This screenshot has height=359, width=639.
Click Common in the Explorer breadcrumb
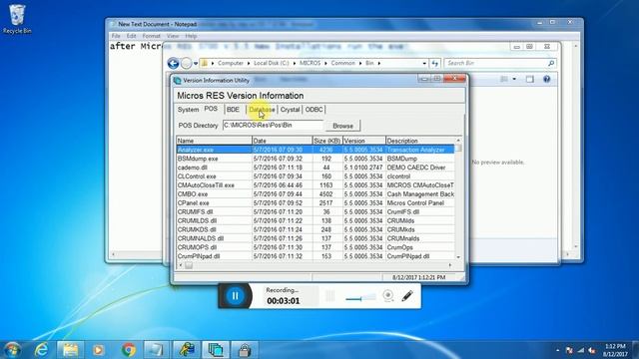click(342, 63)
